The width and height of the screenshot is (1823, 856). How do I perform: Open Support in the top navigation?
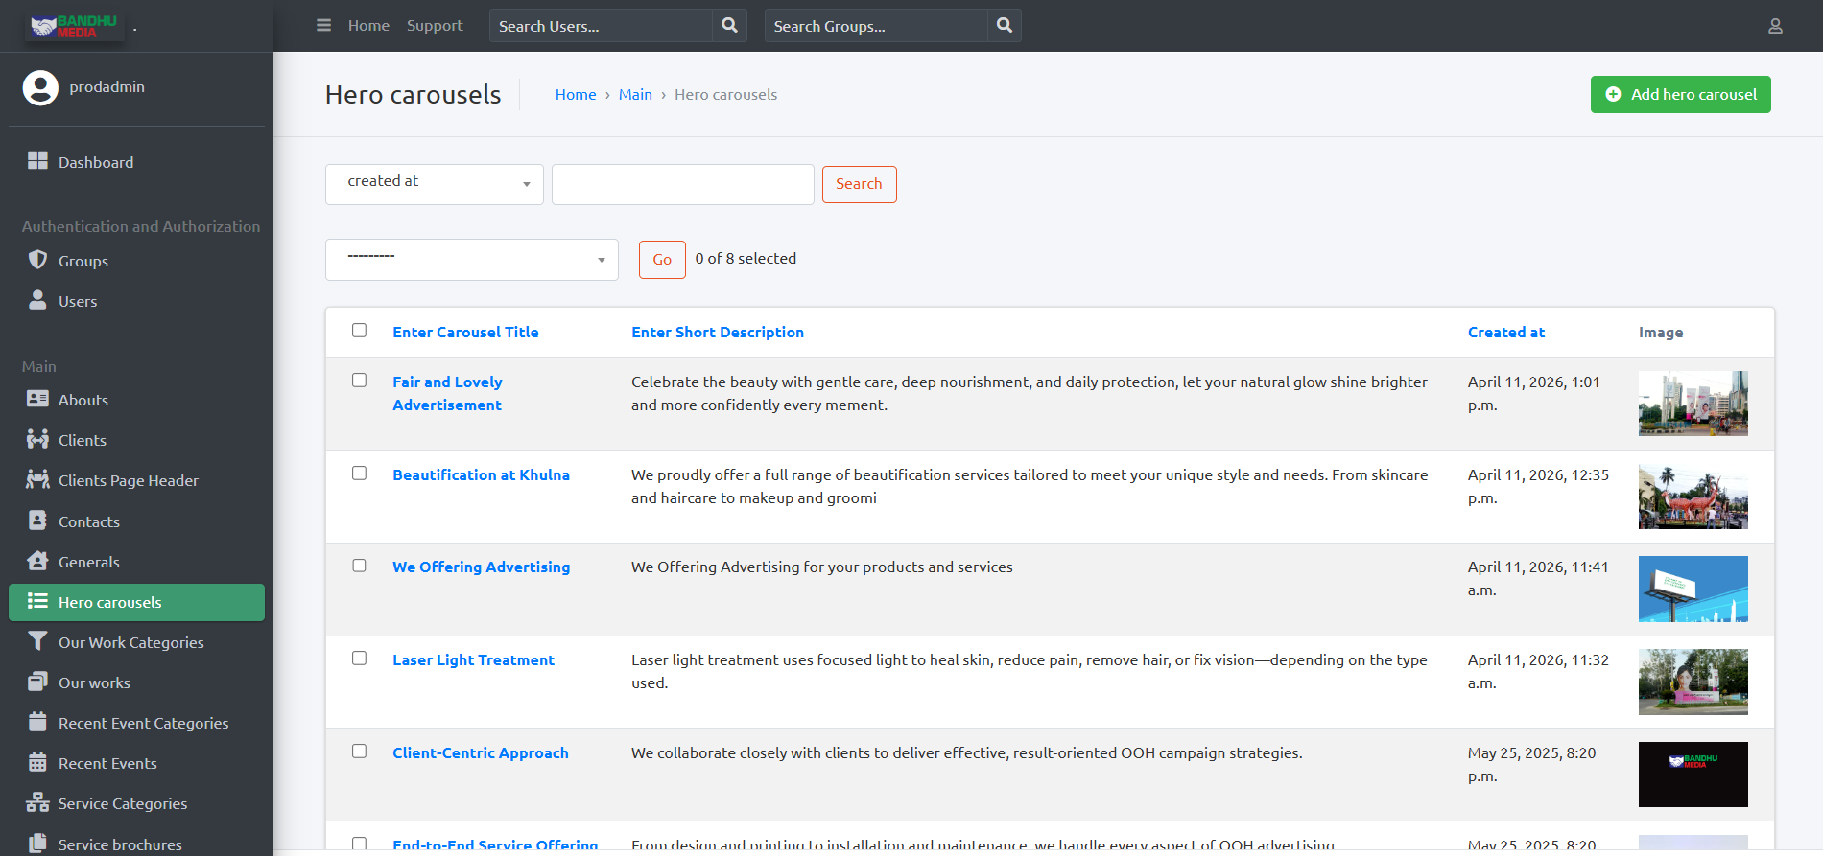point(434,26)
